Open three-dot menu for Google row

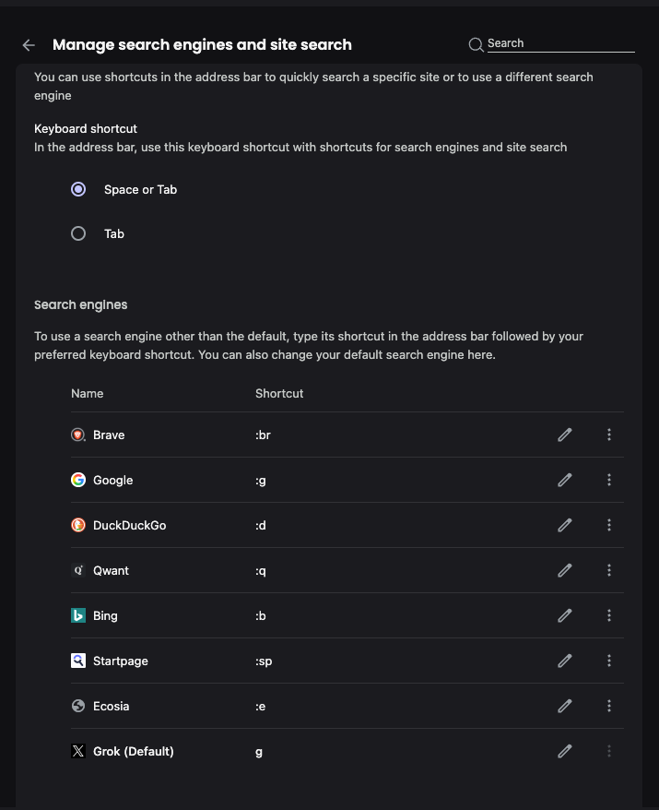609,480
